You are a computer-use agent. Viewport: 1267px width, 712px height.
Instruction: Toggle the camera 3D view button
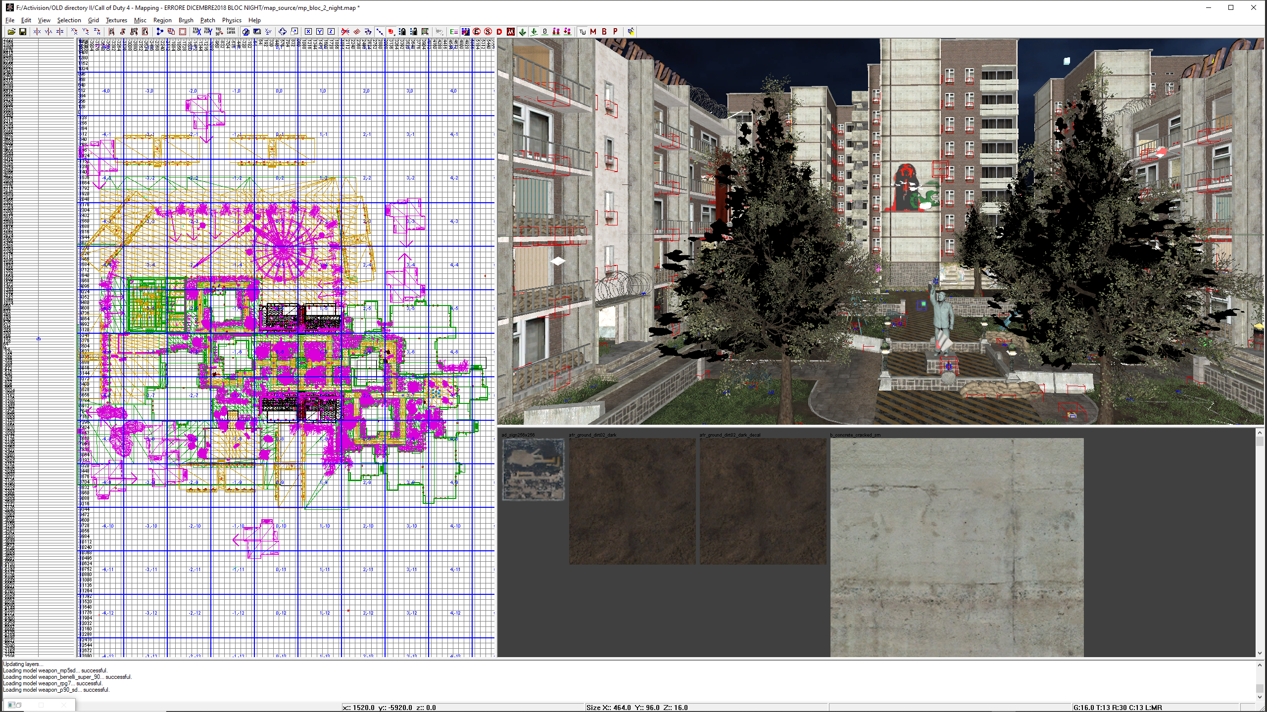pos(245,32)
